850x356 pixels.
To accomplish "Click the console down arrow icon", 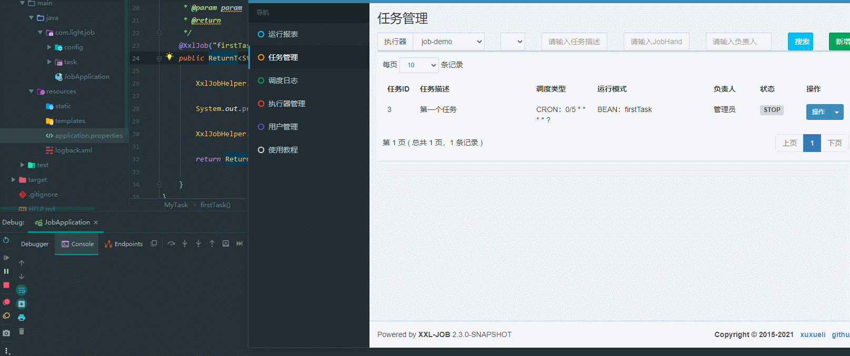I will [x=22, y=276].
